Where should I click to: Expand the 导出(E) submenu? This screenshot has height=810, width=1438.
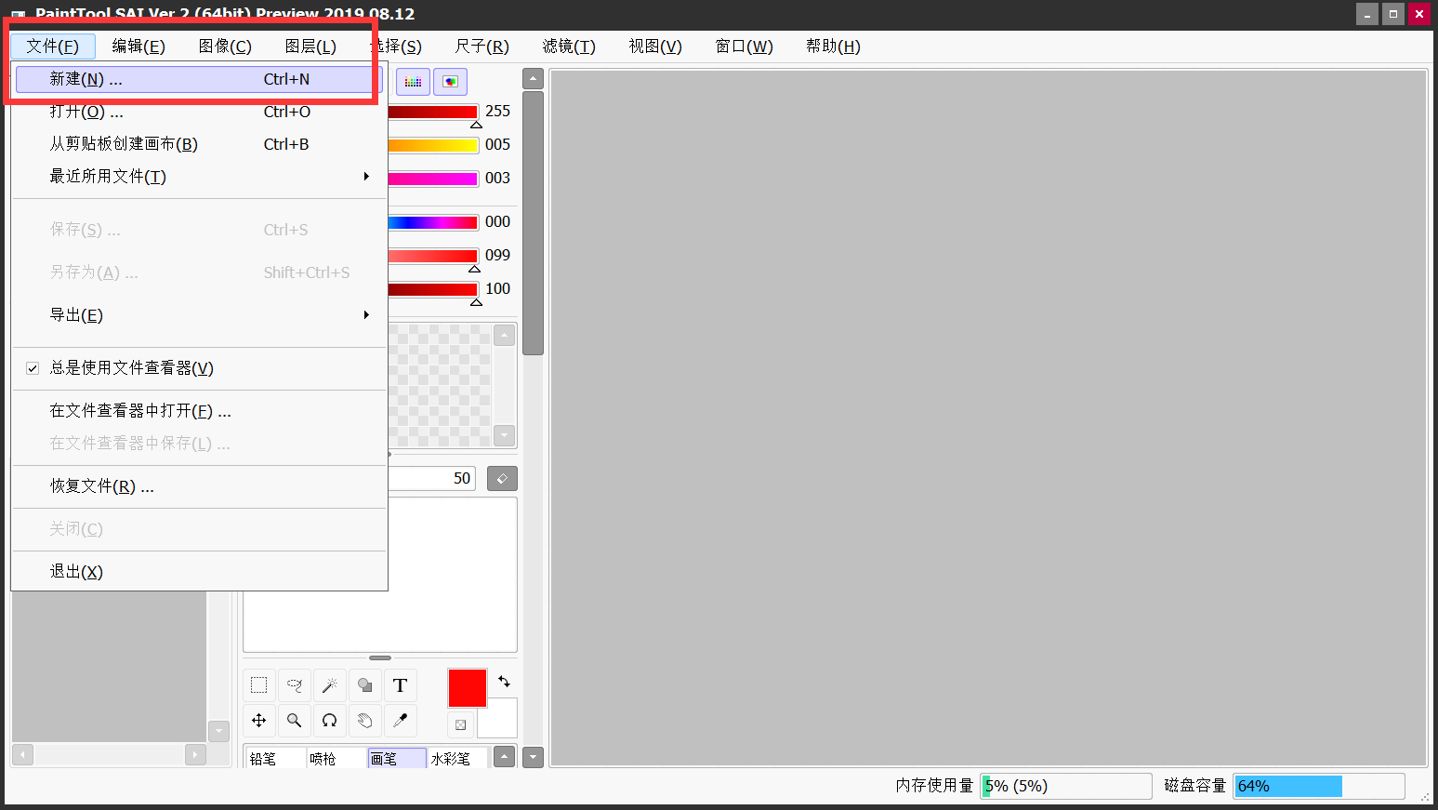tap(199, 315)
